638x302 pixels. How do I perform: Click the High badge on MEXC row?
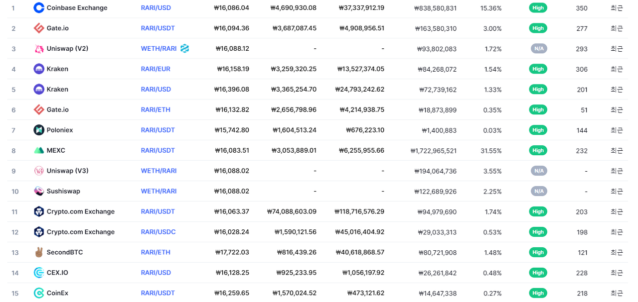pyautogui.click(x=538, y=151)
